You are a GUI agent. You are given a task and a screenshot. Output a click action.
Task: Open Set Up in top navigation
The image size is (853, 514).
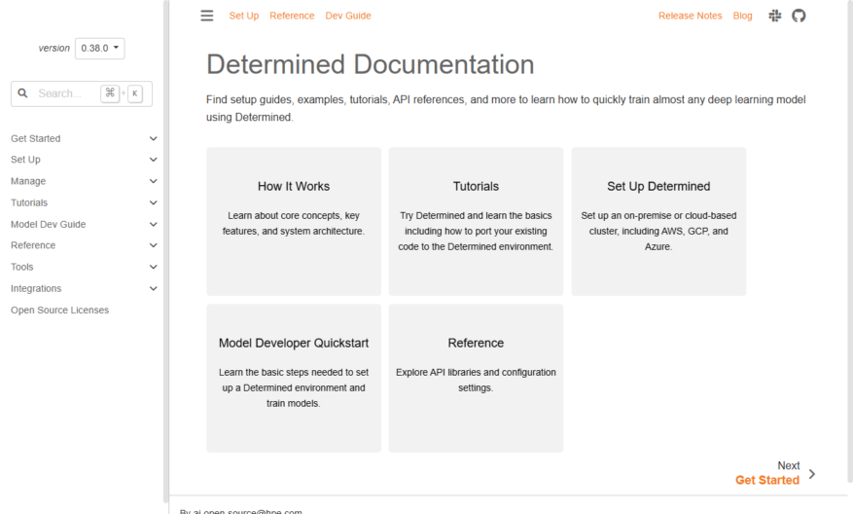click(244, 16)
